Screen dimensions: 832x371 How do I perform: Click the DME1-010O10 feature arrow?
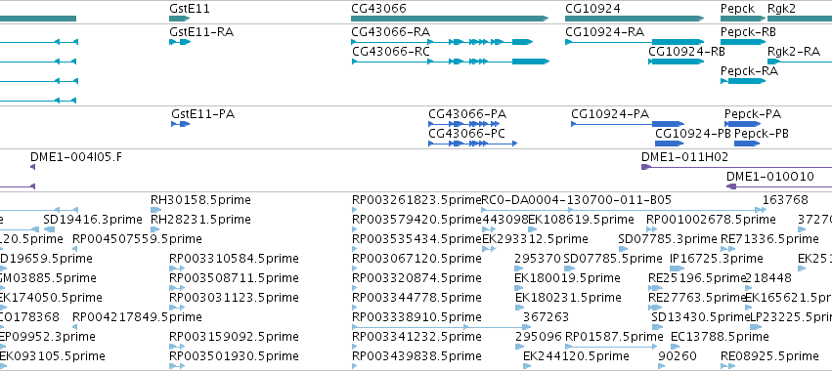pyautogui.click(x=730, y=186)
